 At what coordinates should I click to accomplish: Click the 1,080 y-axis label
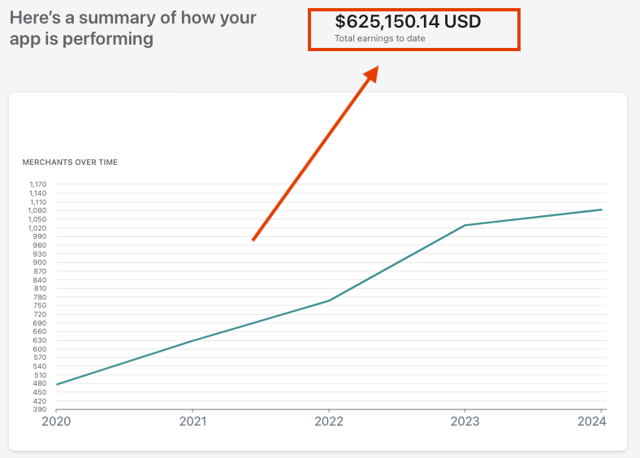38,210
